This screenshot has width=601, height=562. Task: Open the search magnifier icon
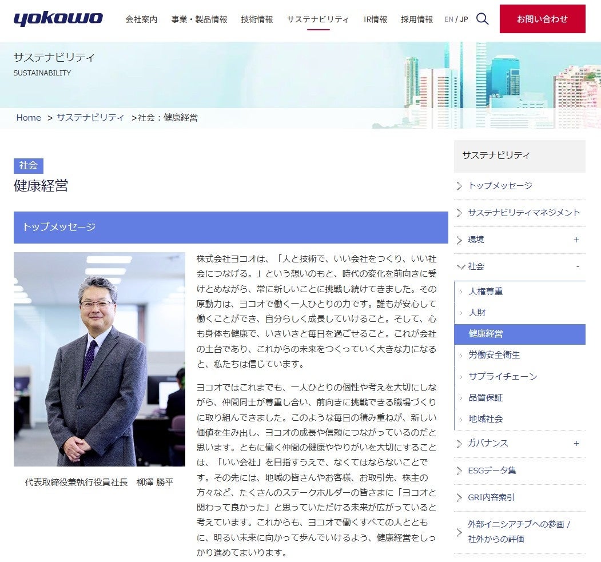(482, 19)
